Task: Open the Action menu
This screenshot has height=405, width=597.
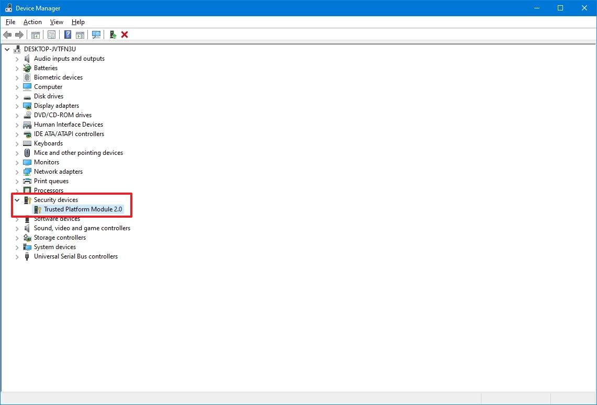Action: (x=32, y=22)
